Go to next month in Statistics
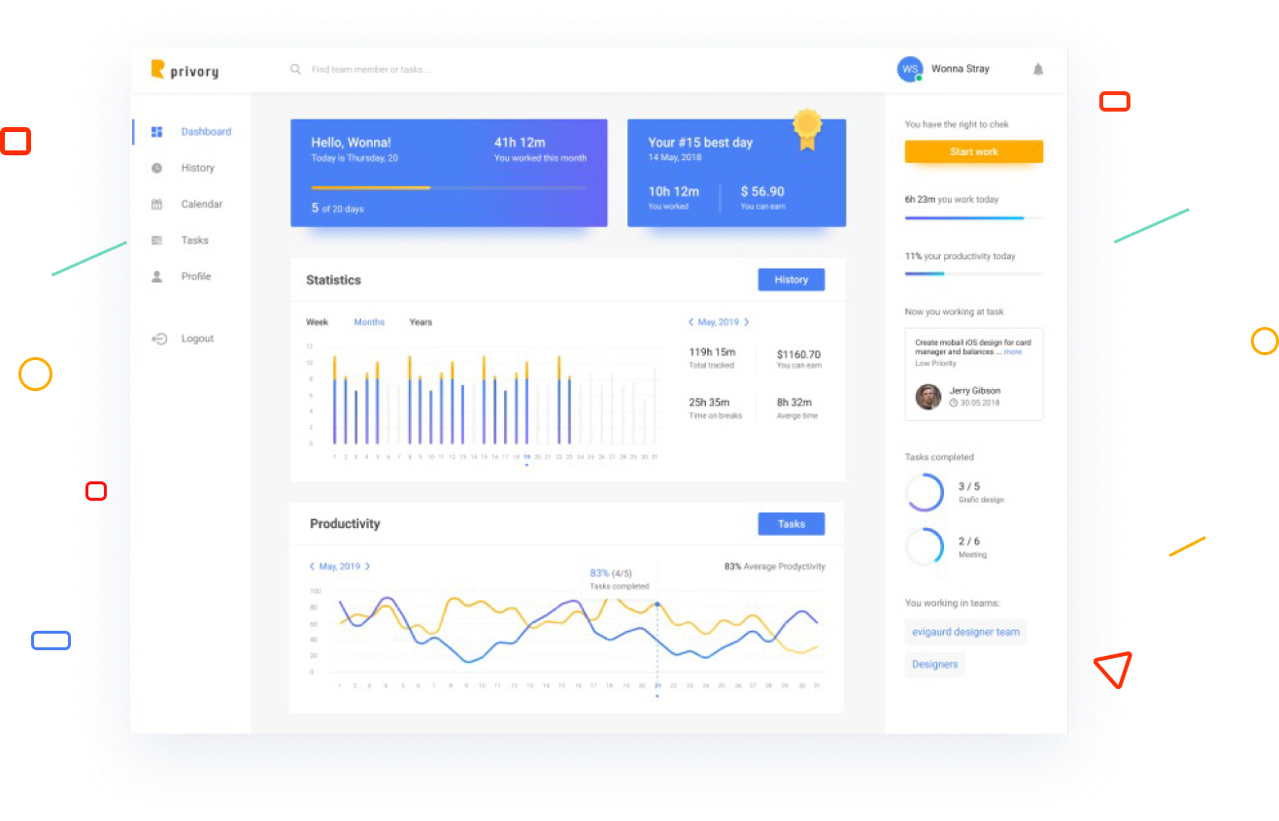1279x821 pixels. click(x=747, y=322)
